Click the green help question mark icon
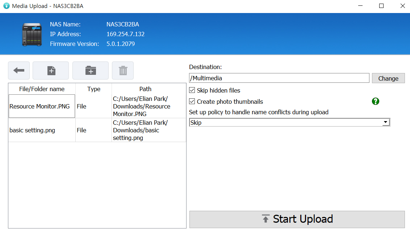 click(x=376, y=102)
